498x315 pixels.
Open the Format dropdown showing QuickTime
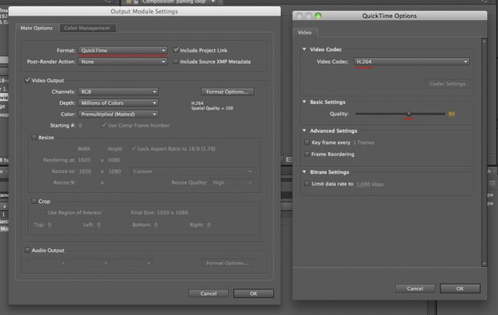(123, 50)
